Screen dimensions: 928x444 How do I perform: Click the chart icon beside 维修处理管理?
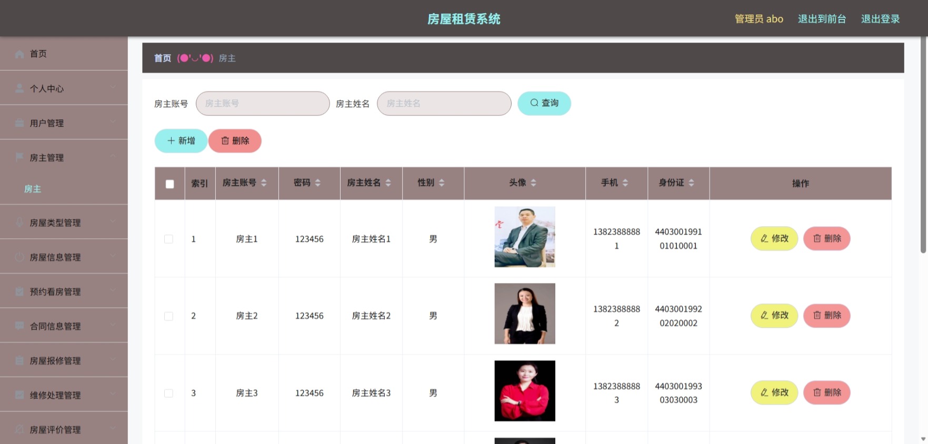tap(19, 395)
